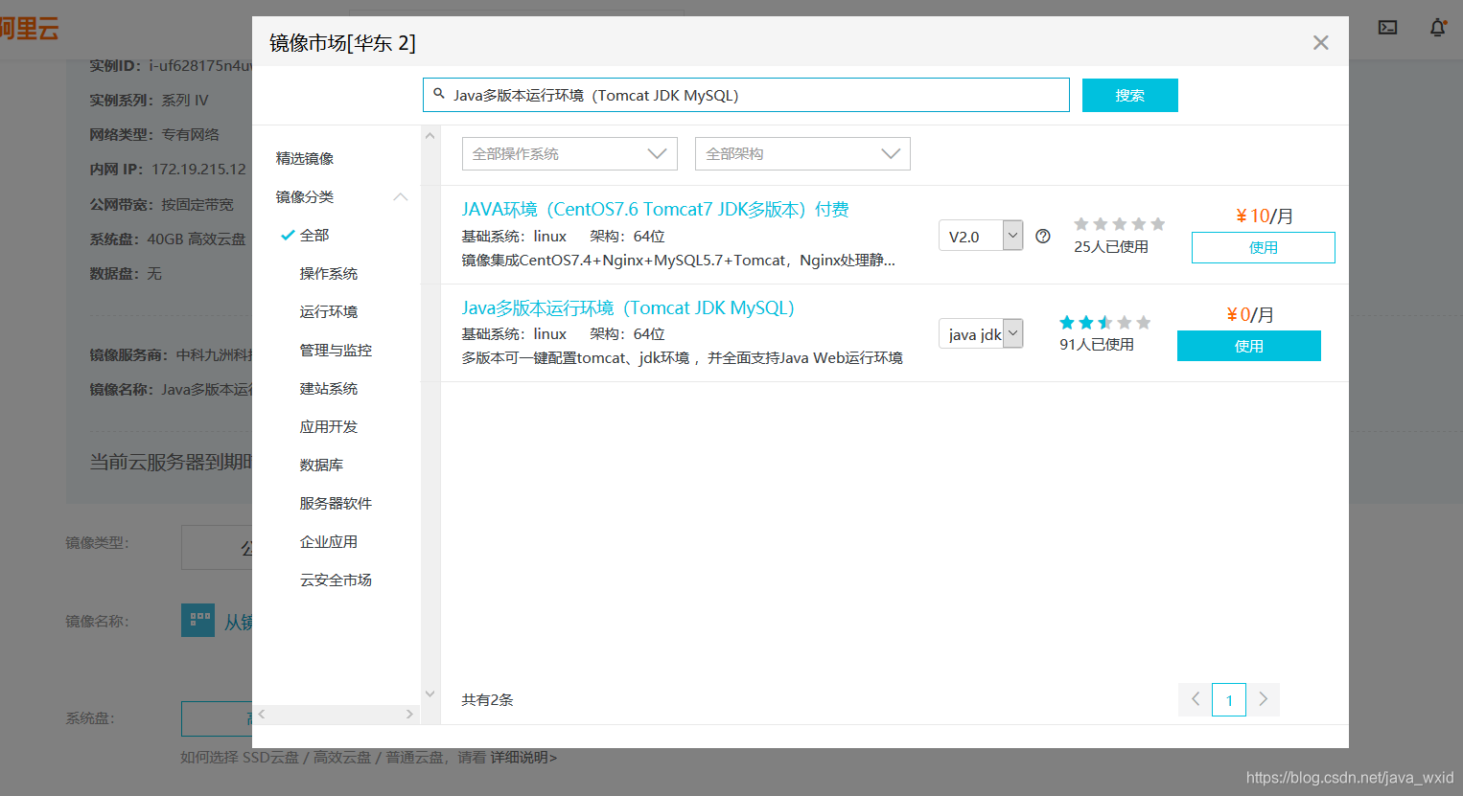The height and width of the screenshot is (796, 1463).
Task: Select 精选镜像 in the sidebar
Action: (x=305, y=159)
